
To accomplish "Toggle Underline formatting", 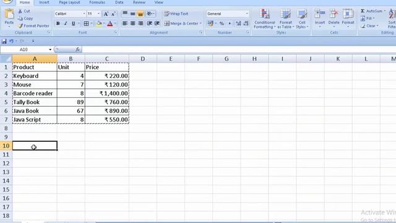I will click(73, 24).
